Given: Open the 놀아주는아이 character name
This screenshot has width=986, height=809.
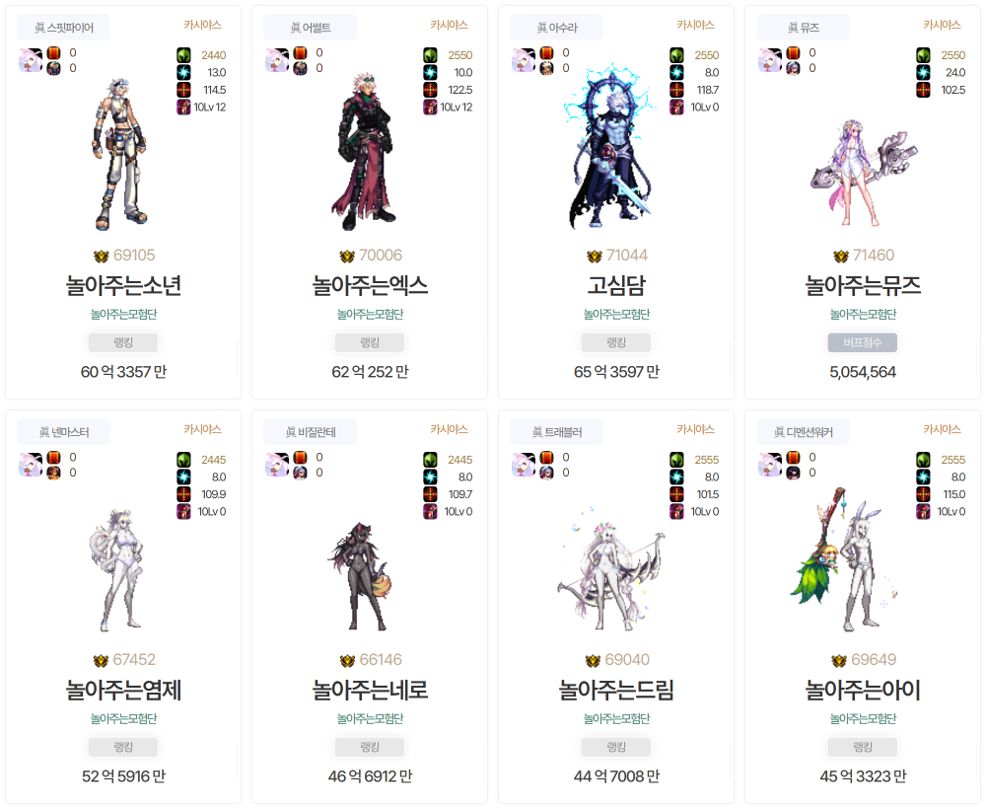Looking at the screenshot, I should tap(863, 690).
